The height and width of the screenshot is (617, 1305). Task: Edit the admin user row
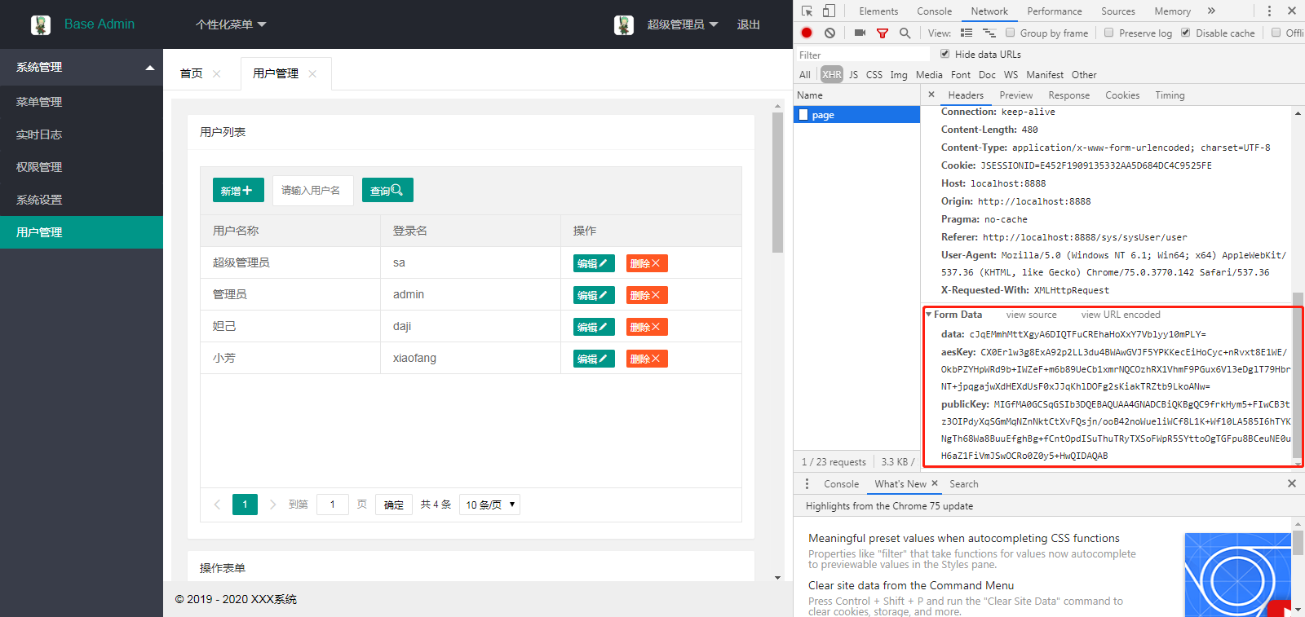coord(594,295)
